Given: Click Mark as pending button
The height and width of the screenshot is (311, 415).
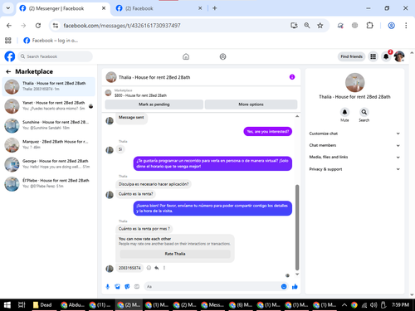Looking at the screenshot, I should tap(154, 104).
